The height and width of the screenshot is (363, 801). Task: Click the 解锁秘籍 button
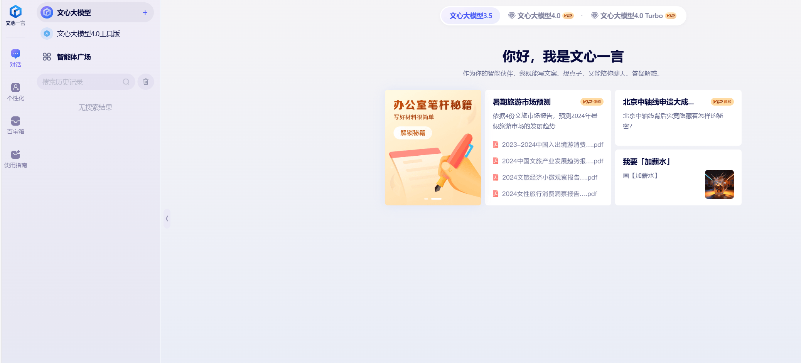click(x=413, y=133)
